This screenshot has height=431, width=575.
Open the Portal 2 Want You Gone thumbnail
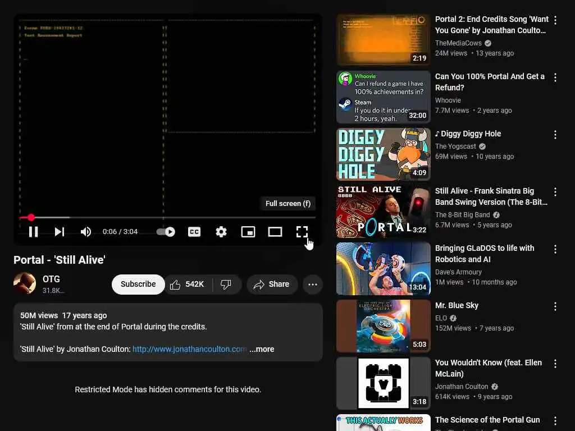coord(383,40)
